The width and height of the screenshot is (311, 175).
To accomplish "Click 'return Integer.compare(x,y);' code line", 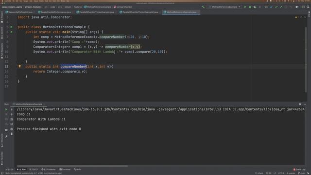I will click(x=60, y=71).
